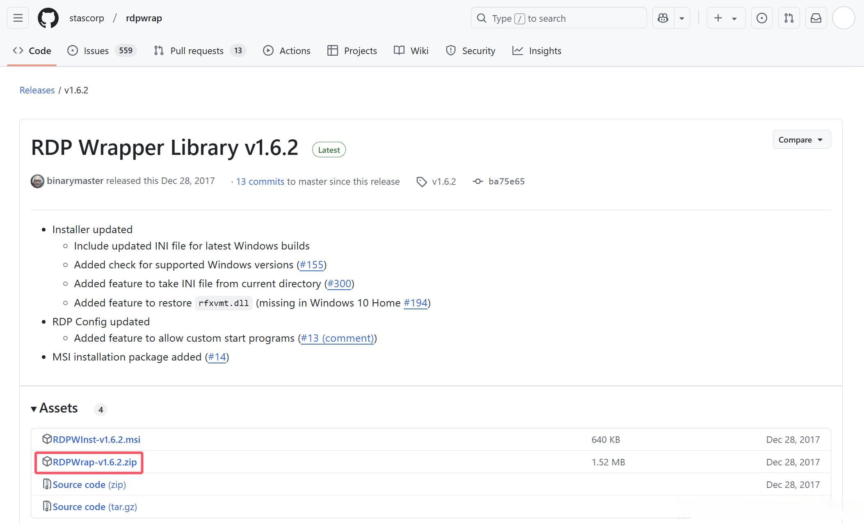Viewport: 864px width, 524px height.
Task: Open the hamburger navigation menu
Action: 18,18
